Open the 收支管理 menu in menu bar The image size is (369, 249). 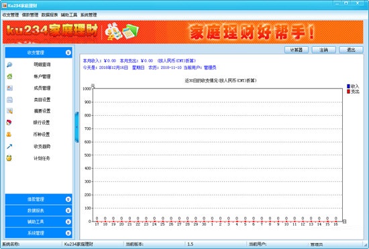coord(11,15)
